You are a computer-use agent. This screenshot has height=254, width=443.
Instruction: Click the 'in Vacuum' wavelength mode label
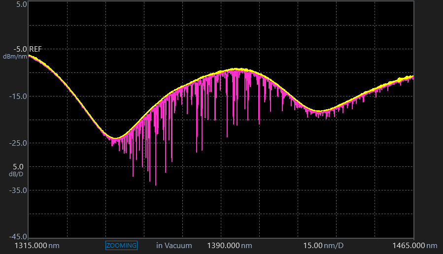(x=174, y=245)
